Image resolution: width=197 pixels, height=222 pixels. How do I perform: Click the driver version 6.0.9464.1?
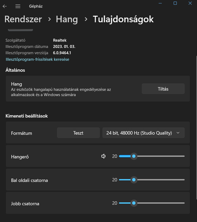[62, 53]
